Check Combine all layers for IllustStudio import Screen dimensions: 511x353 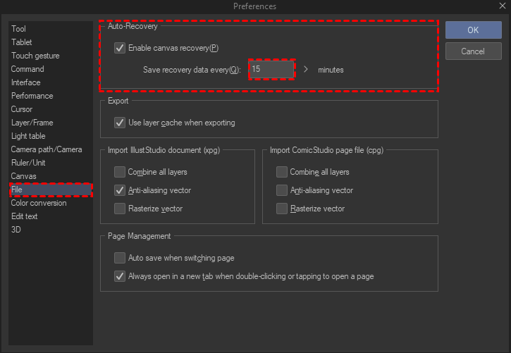click(x=120, y=172)
